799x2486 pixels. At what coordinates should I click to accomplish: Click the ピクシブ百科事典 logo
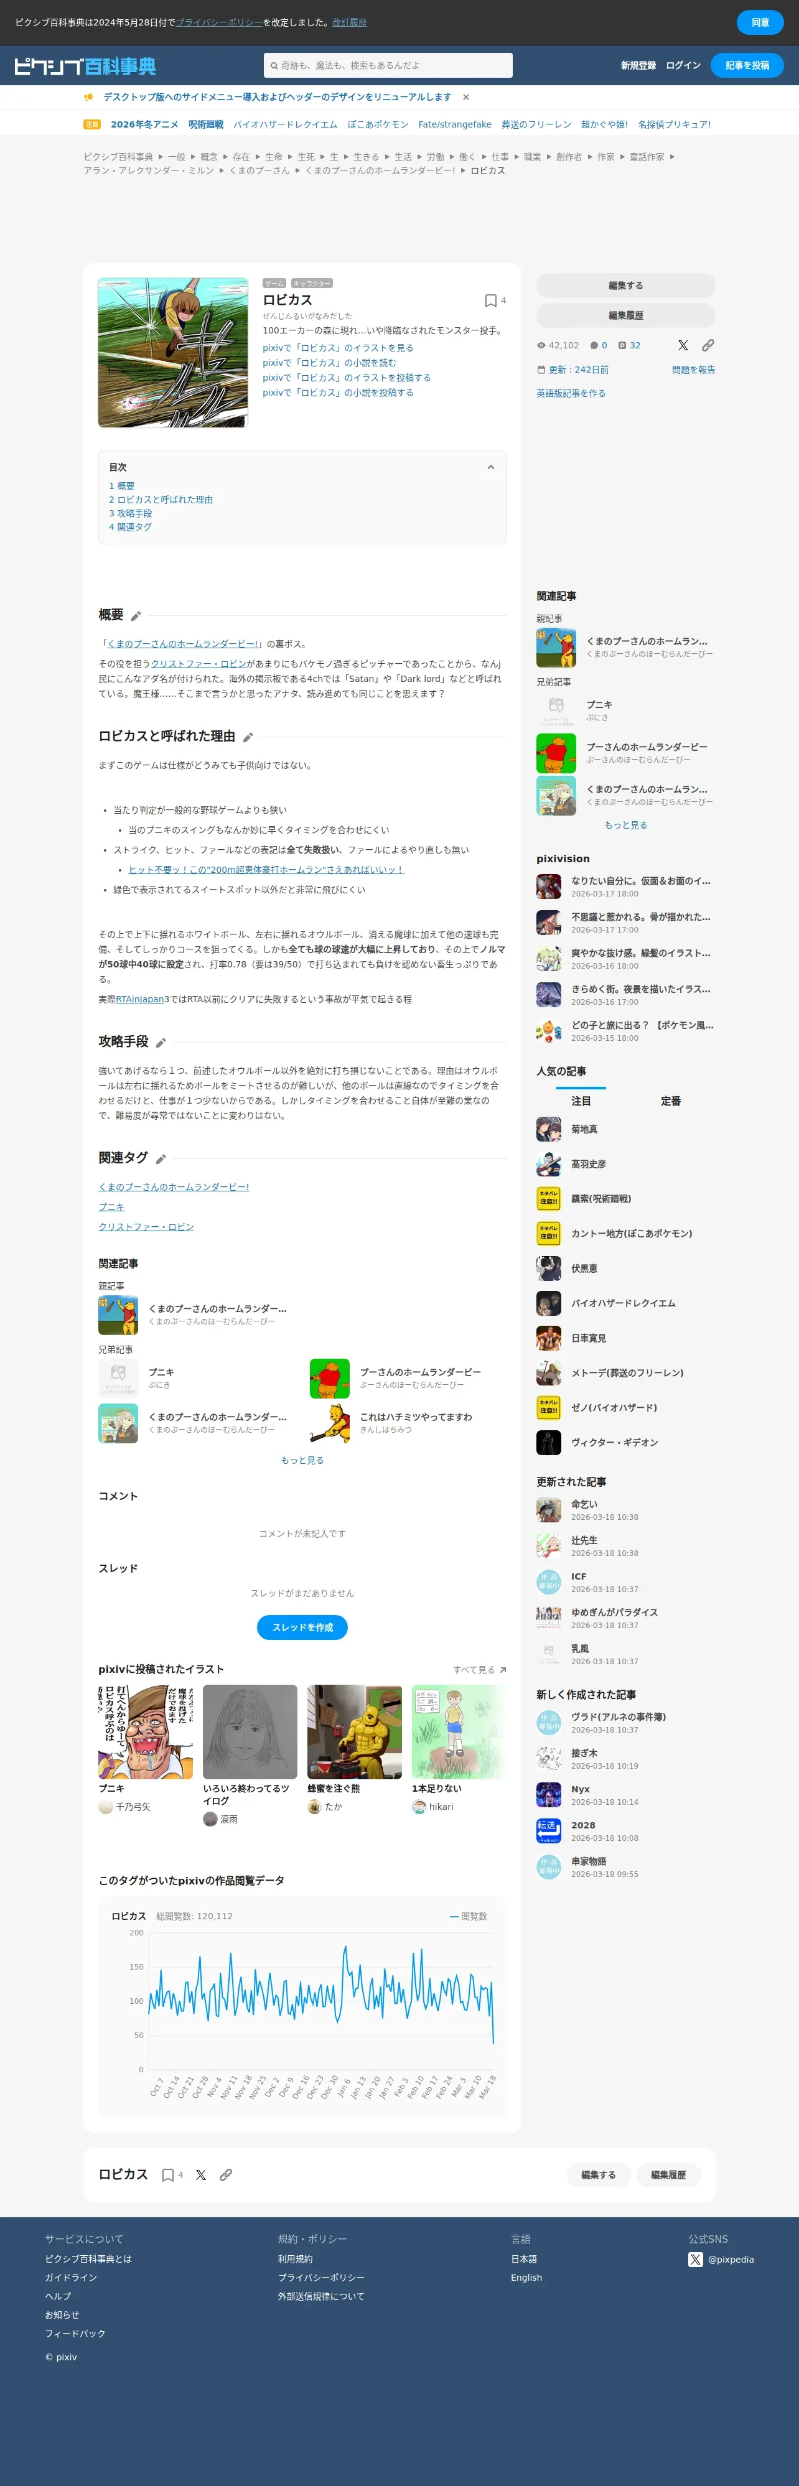pyautogui.click(x=85, y=65)
